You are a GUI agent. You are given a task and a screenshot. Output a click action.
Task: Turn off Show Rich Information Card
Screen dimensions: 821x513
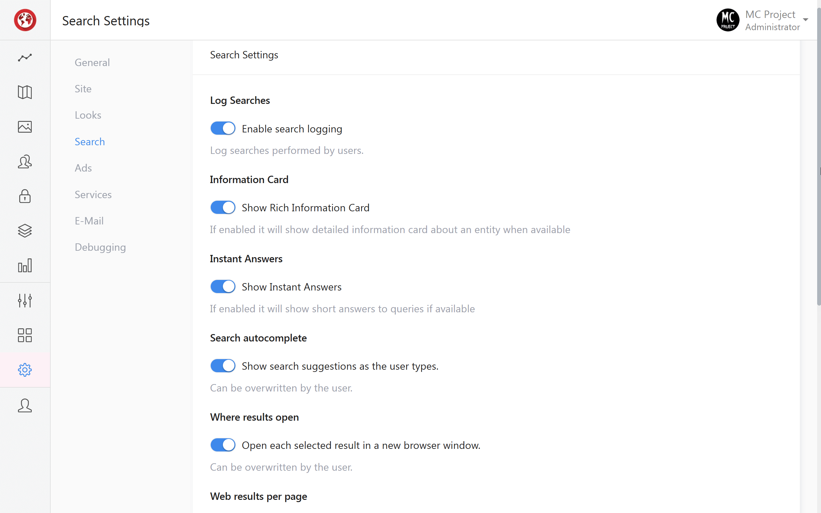[x=223, y=207]
